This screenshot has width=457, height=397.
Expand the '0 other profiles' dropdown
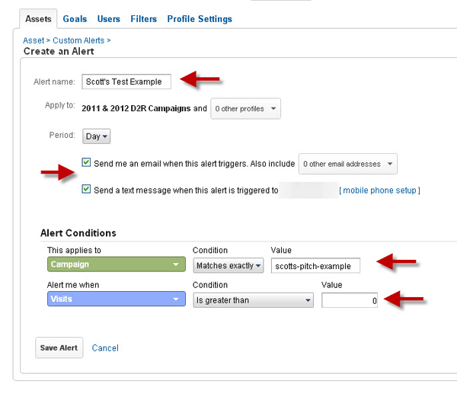245,109
